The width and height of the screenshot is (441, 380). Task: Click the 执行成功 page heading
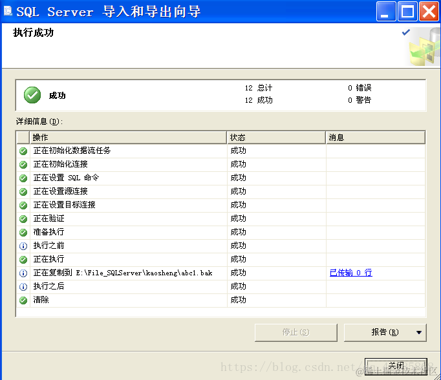(33, 32)
